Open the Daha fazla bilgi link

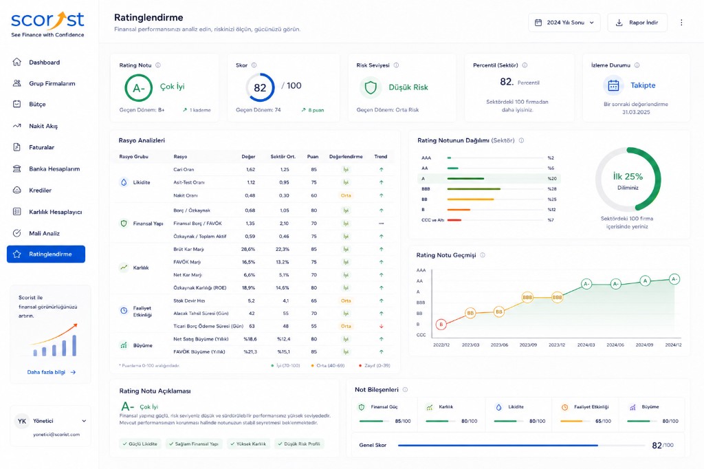point(51,372)
